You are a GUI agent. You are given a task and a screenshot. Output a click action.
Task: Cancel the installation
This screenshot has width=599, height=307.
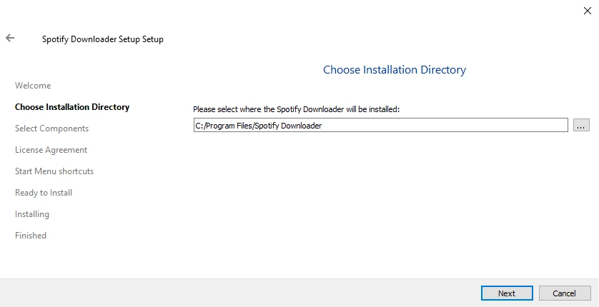point(564,293)
